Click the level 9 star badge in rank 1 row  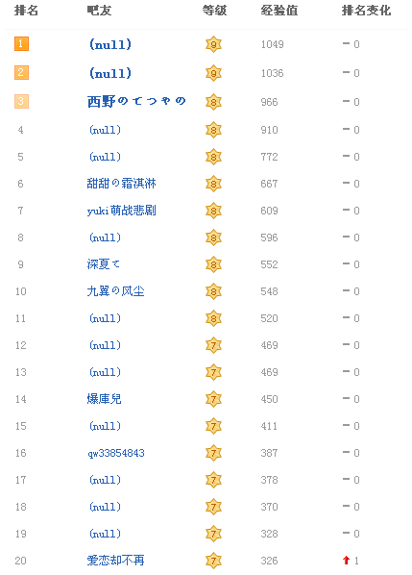pyautogui.click(x=213, y=44)
